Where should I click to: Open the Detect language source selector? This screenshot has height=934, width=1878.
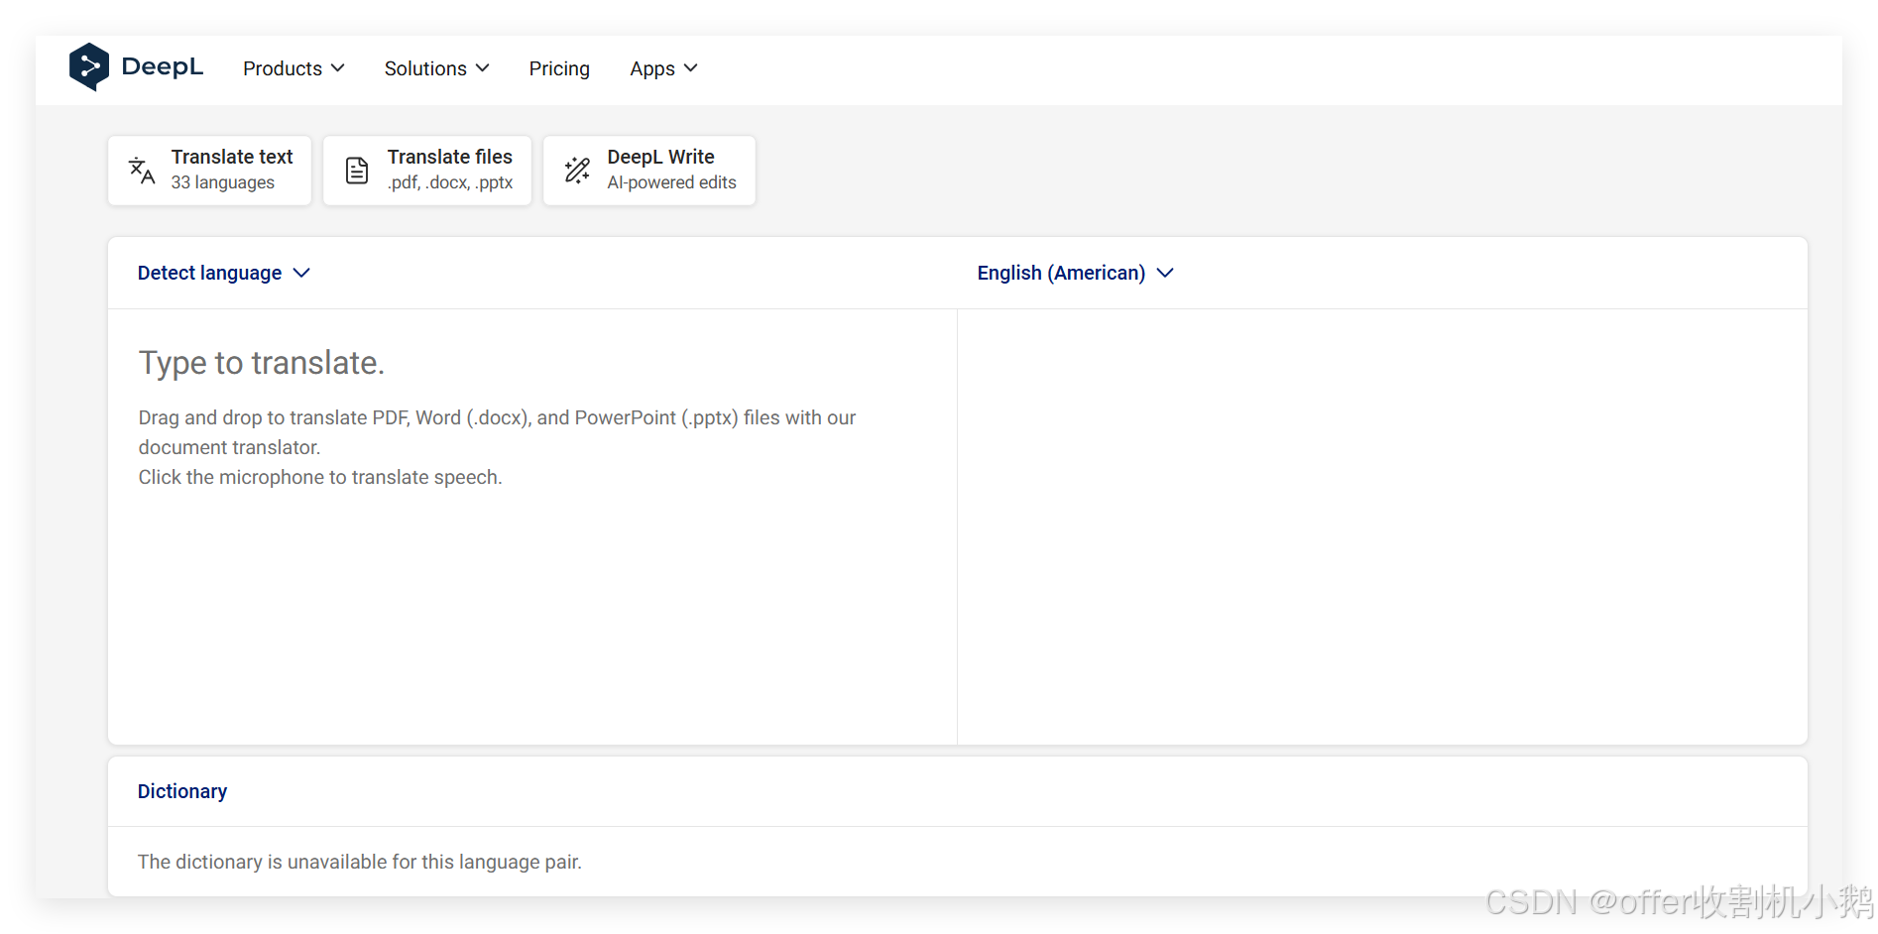(x=224, y=273)
